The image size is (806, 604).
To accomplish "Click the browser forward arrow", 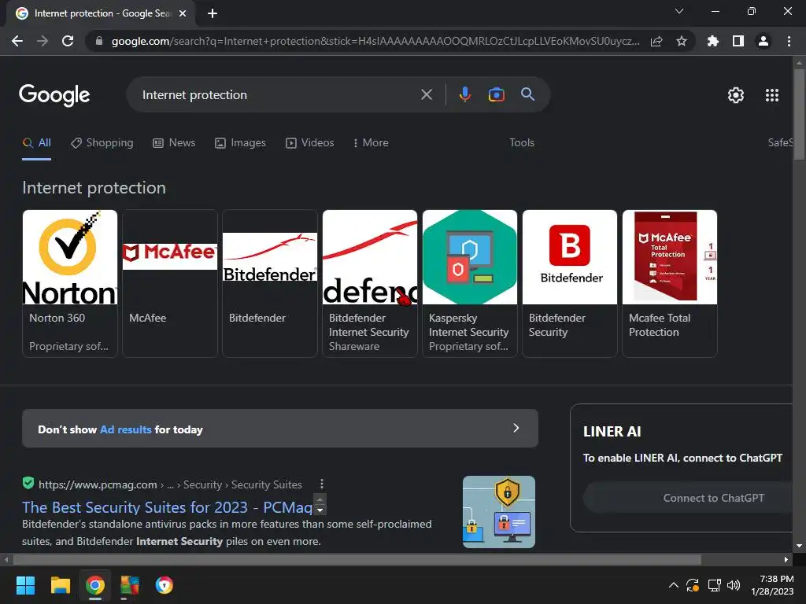I will tap(43, 41).
